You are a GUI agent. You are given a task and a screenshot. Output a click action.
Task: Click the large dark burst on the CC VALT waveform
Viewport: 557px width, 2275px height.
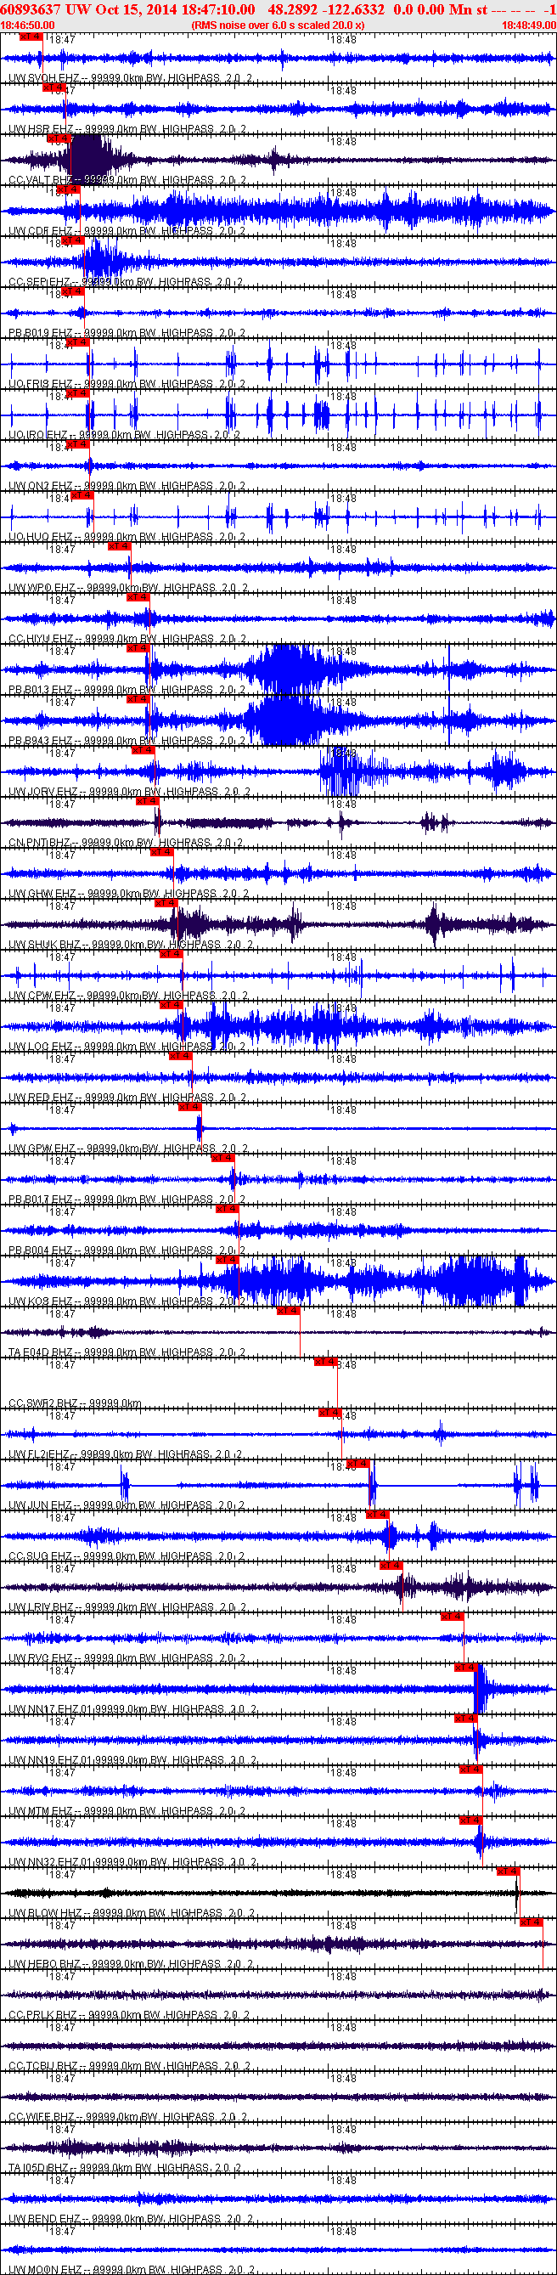[91, 159]
